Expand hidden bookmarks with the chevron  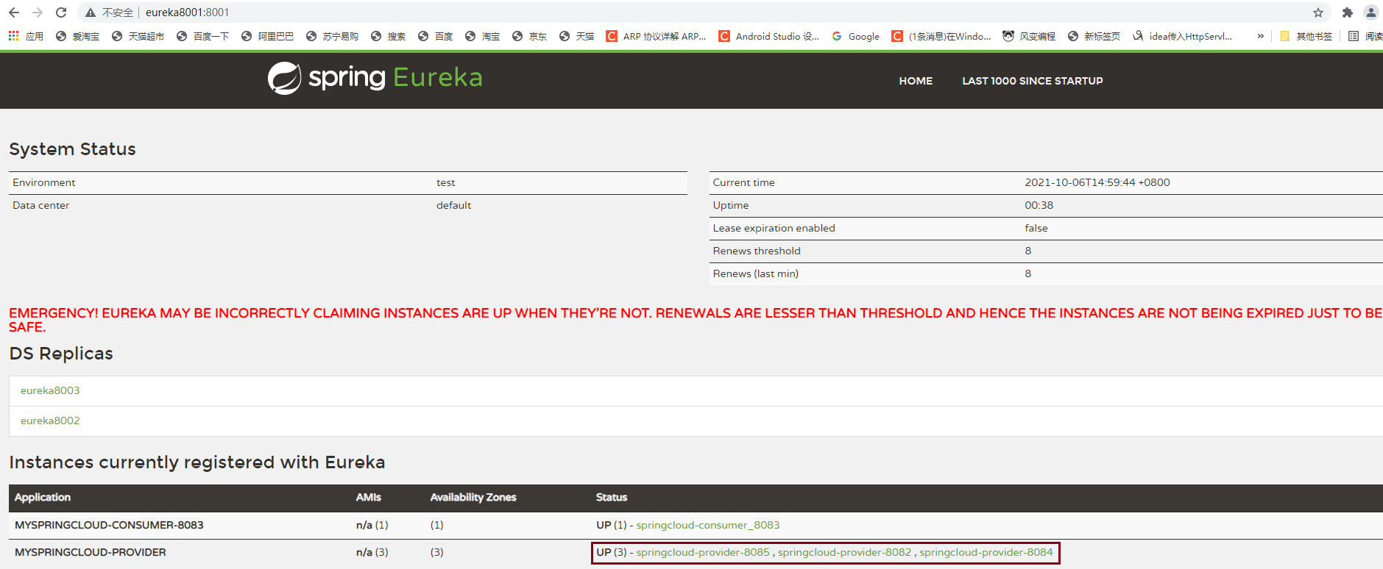1260,36
